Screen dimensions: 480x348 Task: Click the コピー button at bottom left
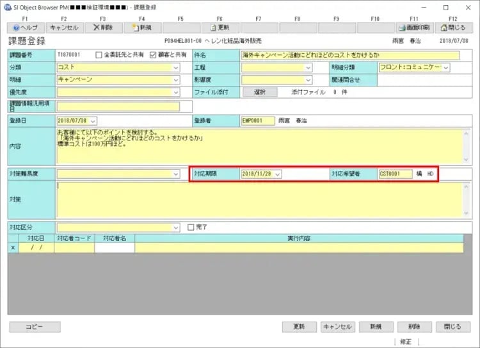35,327
